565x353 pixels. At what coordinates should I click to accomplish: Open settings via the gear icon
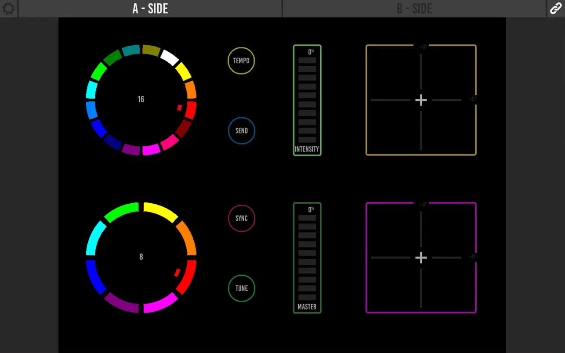click(8, 8)
